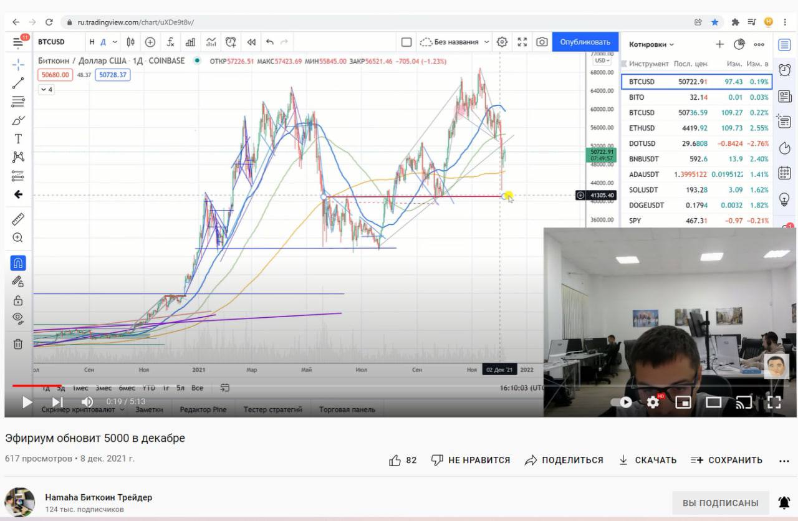Viewport: 798px width, 521px height.
Task: Like the video with thumbs-up 82
Action: click(x=403, y=460)
